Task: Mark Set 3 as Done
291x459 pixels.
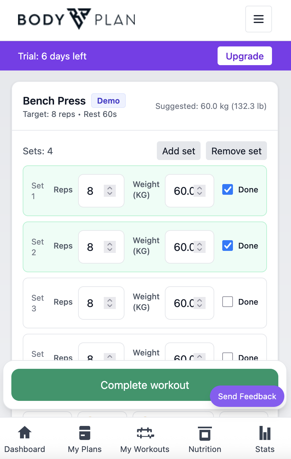Action: (x=228, y=302)
